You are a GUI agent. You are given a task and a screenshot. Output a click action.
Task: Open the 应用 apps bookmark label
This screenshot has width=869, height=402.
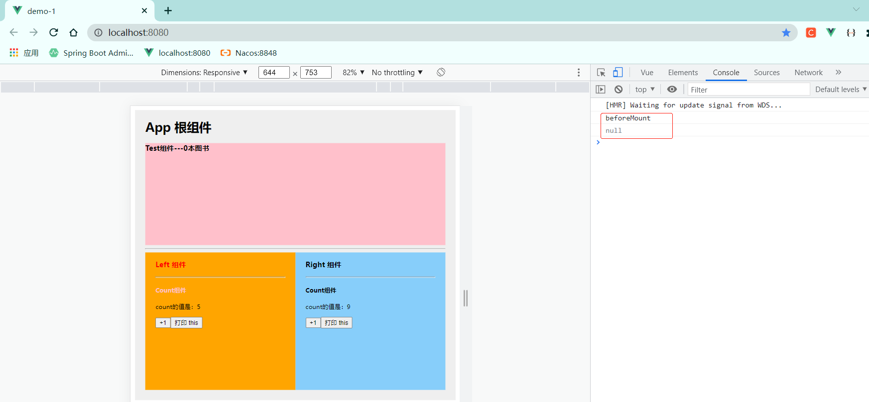point(31,53)
